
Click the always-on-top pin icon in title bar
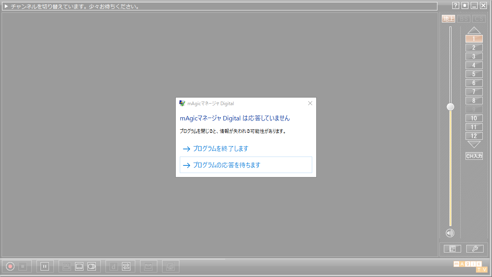(465, 6)
